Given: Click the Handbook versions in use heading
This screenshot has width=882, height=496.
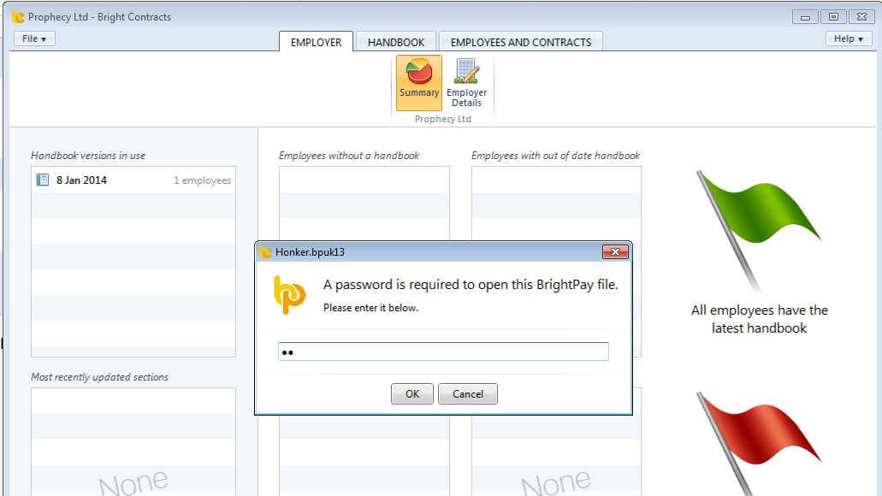Looking at the screenshot, I should [88, 156].
